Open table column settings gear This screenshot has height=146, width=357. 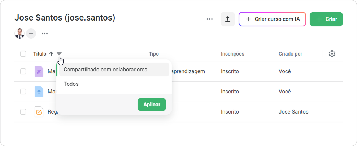pos(332,54)
